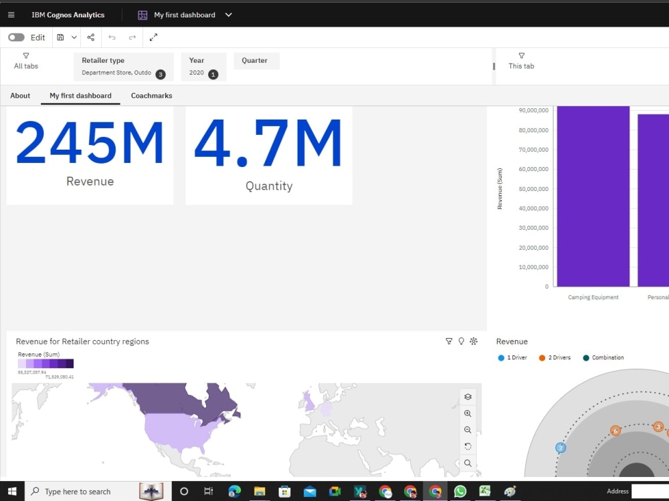The height and width of the screenshot is (501, 669).
Task: Click the map widget filter icon
Action: tap(449, 341)
